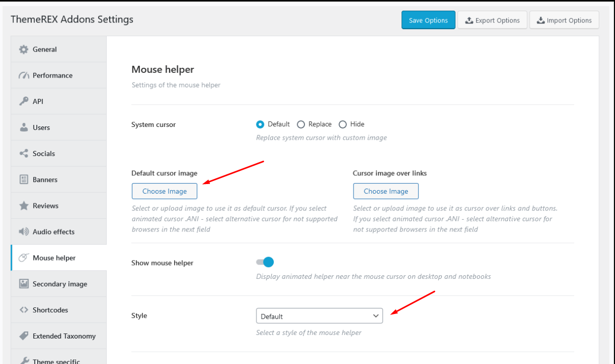
Task: Click the Show mouse helper label
Action: tap(162, 263)
